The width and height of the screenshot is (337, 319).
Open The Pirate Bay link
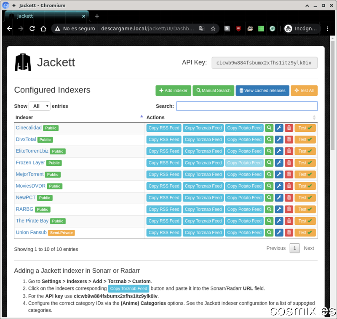pos(32,221)
